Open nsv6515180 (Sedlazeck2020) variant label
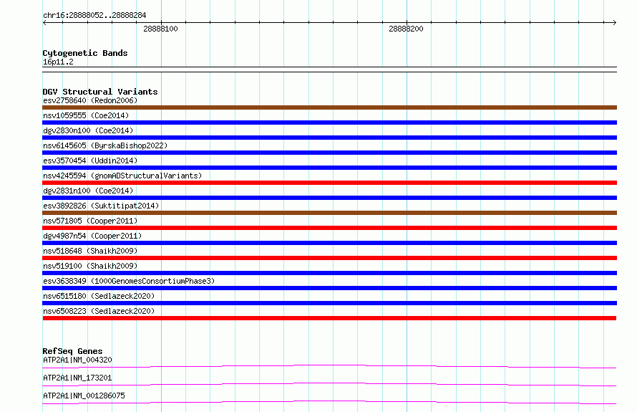 pos(99,296)
